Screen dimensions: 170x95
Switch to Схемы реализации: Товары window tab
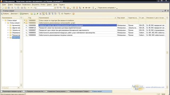pyautogui.click(x=79, y=92)
